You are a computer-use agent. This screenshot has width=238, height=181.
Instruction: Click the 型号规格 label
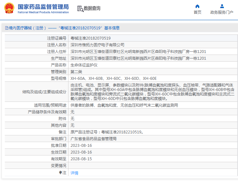click(x=59, y=79)
